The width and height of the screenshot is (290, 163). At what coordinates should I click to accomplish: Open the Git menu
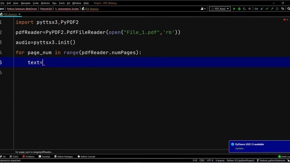pyautogui.click(x=68, y=3)
